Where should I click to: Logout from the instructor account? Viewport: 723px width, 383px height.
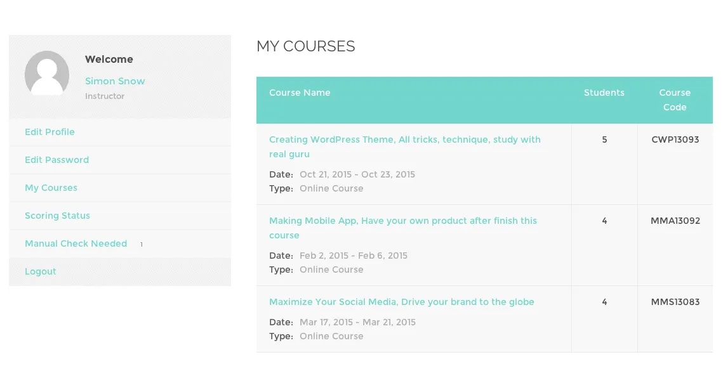41,271
